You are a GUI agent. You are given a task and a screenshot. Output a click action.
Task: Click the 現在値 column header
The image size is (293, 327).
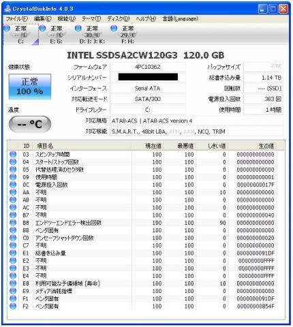(148, 146)
